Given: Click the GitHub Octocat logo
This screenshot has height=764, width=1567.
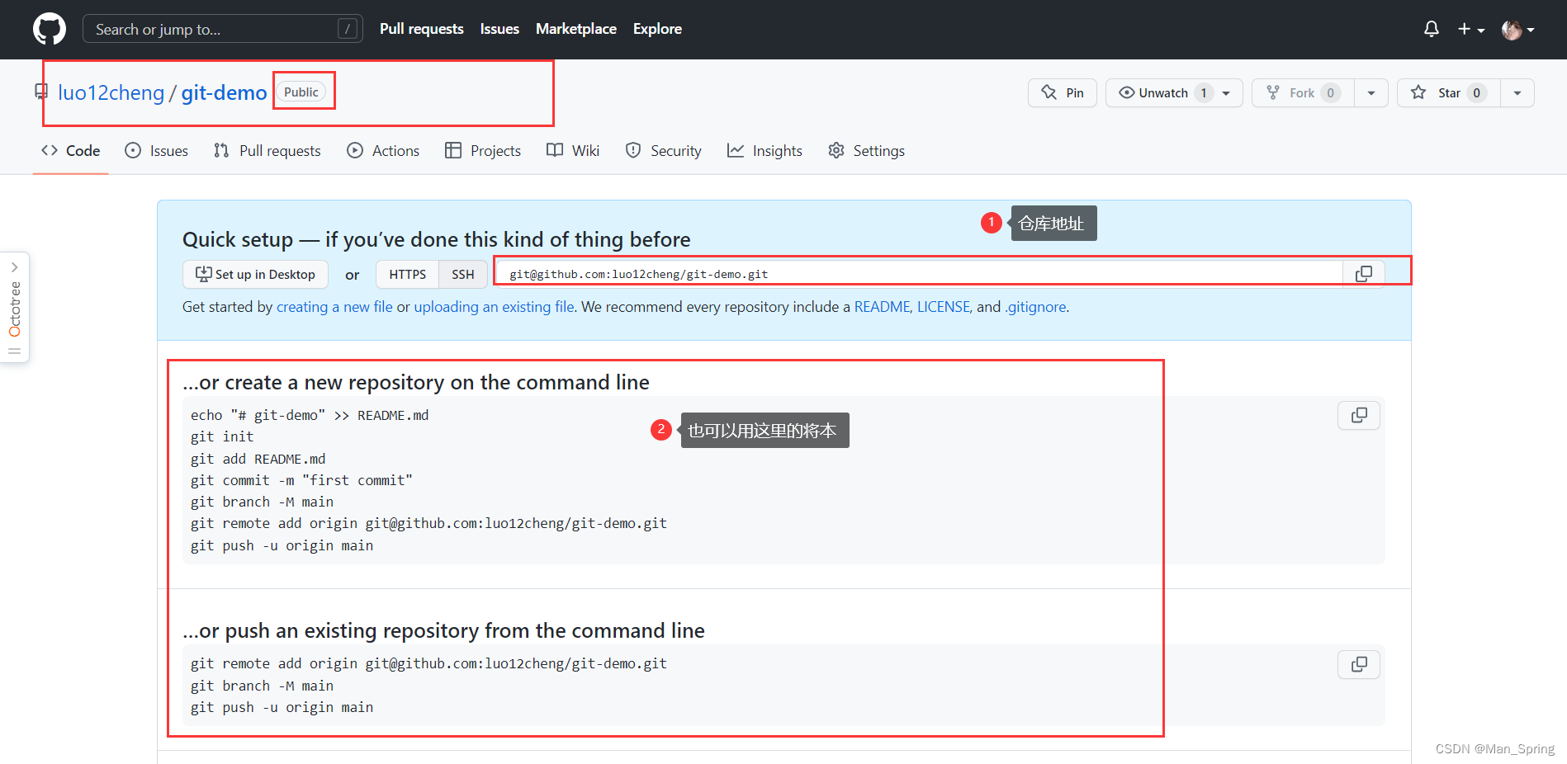Looking at the screenshot, I should point(50,29).
